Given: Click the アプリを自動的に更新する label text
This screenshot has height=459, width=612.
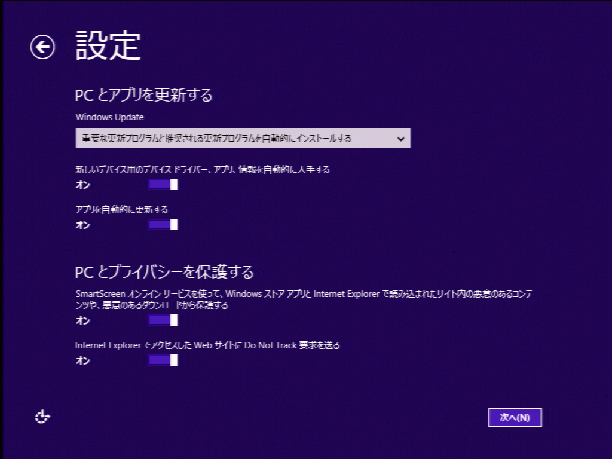Looking at the screenshot, I should click(121, 210).
